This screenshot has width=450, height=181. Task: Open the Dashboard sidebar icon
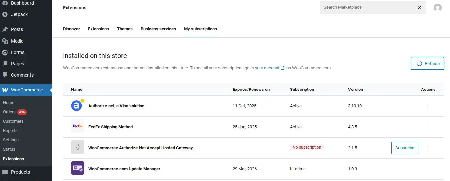5,3
